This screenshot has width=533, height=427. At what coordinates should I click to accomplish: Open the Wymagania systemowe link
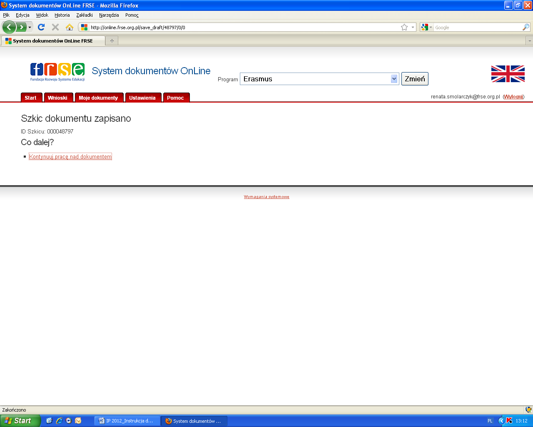click(x=266, y=197)
